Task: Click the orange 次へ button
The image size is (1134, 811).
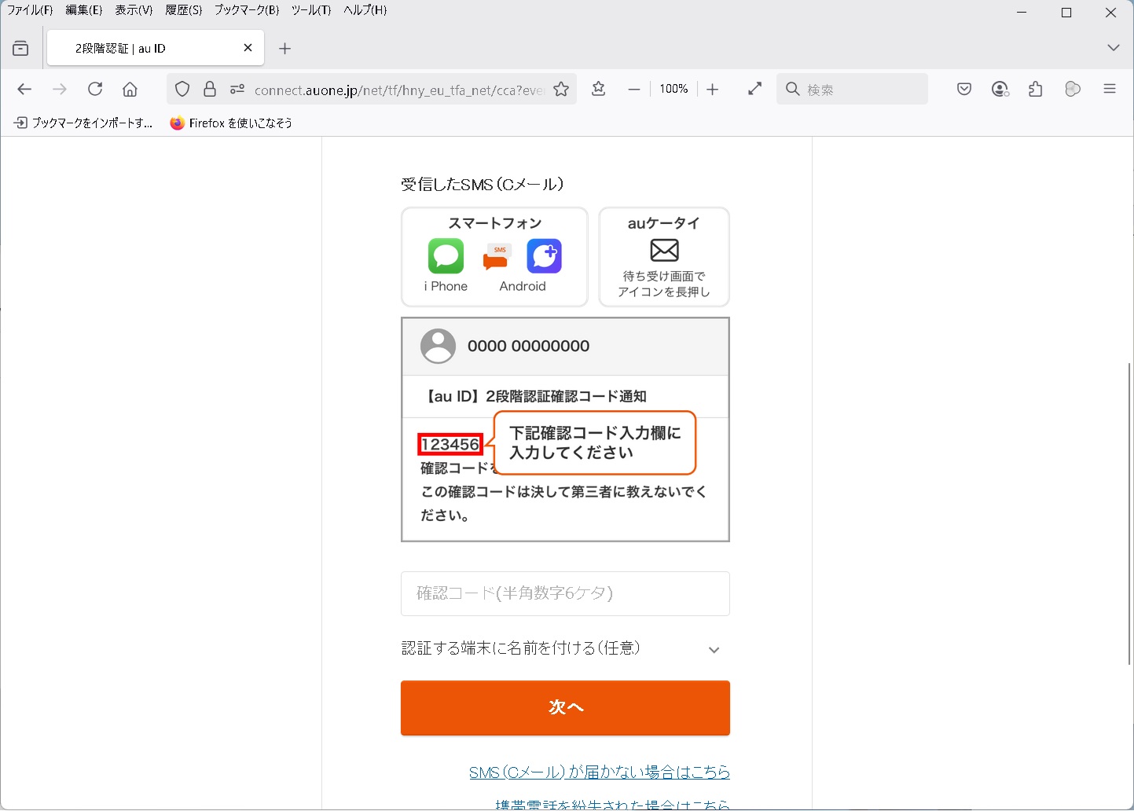Action: pyautogui.click(x=565, y=708)
